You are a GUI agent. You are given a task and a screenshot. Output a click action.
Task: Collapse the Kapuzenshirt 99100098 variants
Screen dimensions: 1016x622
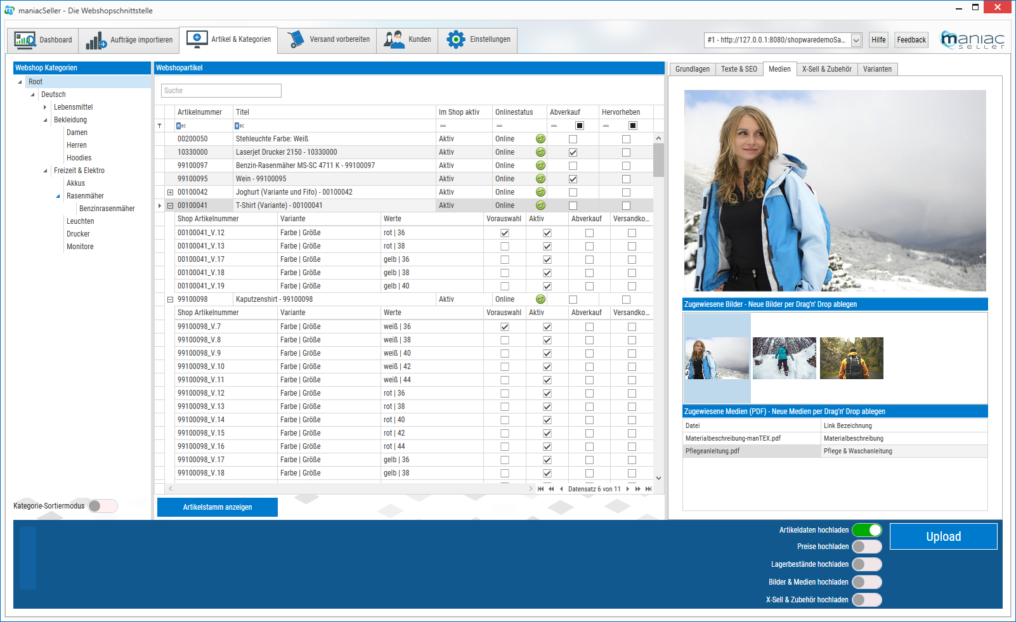(170, 299)
